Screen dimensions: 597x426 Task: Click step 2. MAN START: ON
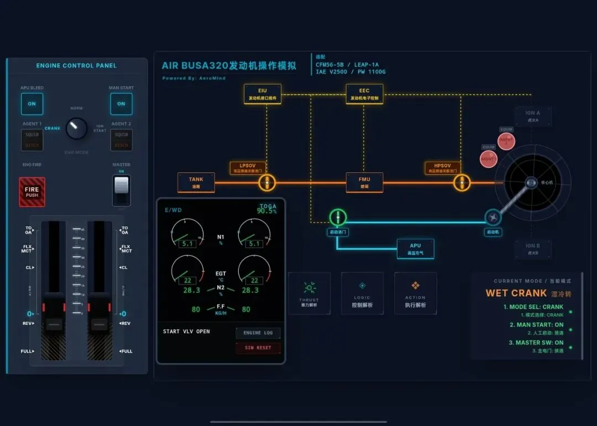(536, 325)
